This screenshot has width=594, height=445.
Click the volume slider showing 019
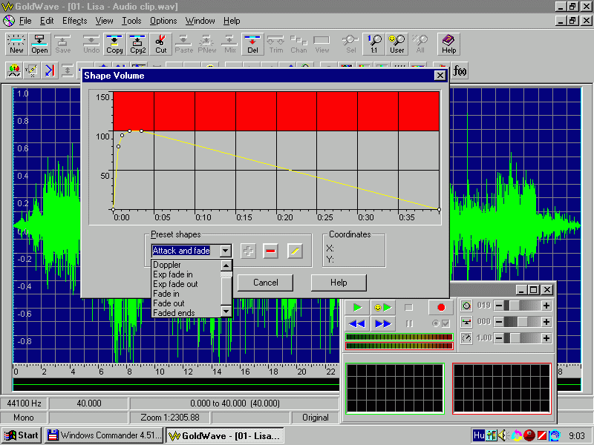point(523,306)
